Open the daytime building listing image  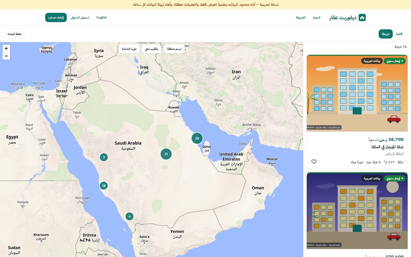(x=357, y=94)
